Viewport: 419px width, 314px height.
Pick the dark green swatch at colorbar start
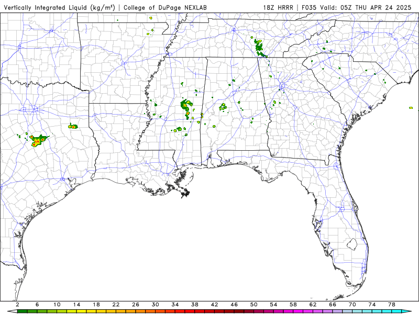click(22, 311)
